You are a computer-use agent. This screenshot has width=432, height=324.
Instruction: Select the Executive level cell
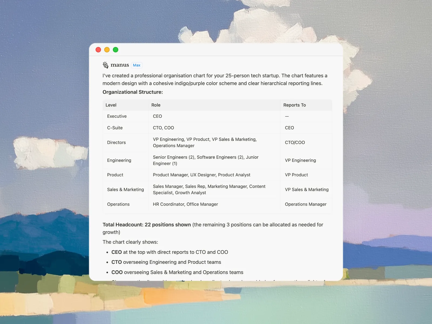pos(117,116)
